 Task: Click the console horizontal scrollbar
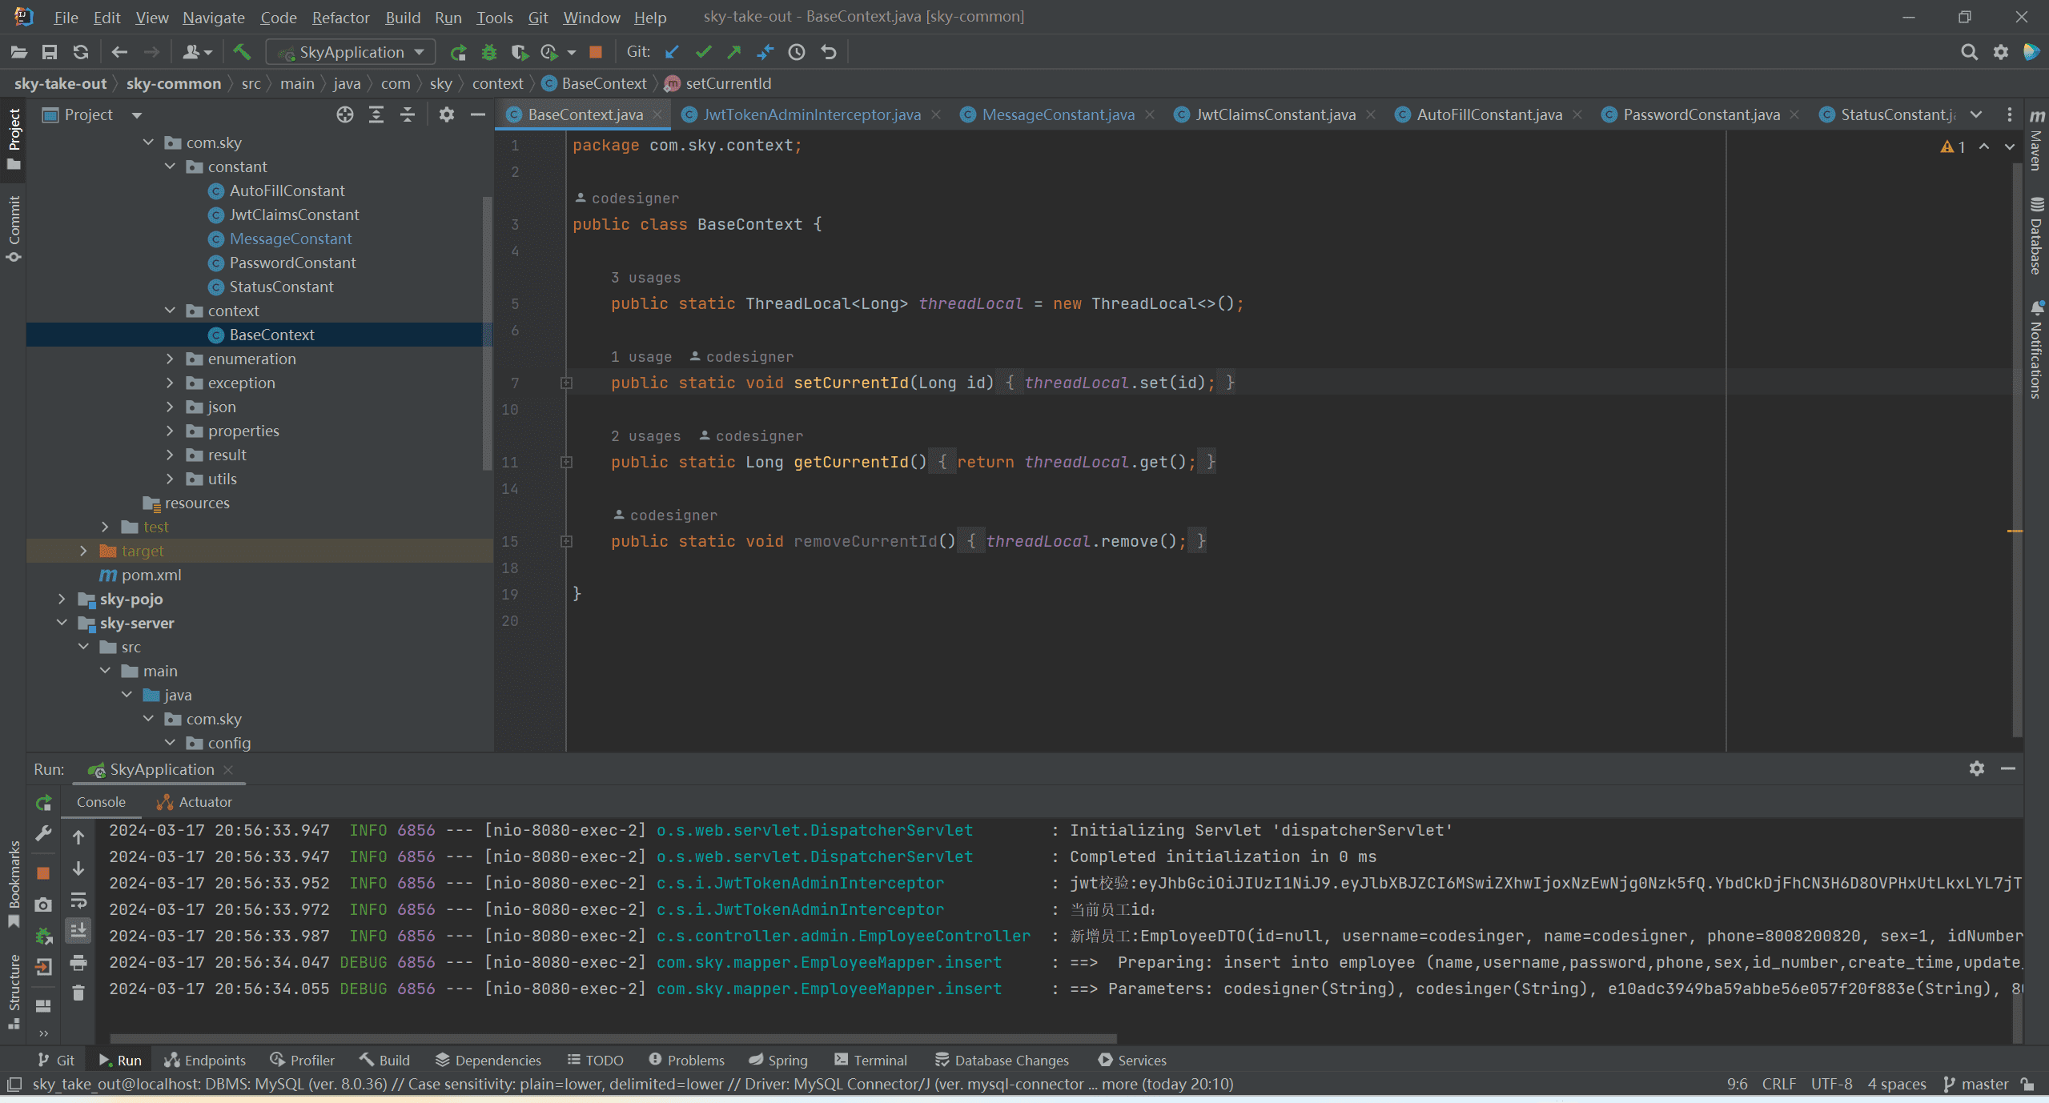[613, 1037]
